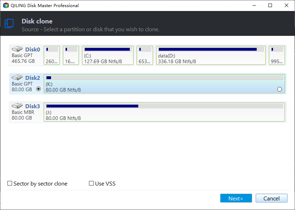This screenshot has width=295, height=210.
Task: Enable the Use VSS checkbox
Action: click(x=91, y=183)
